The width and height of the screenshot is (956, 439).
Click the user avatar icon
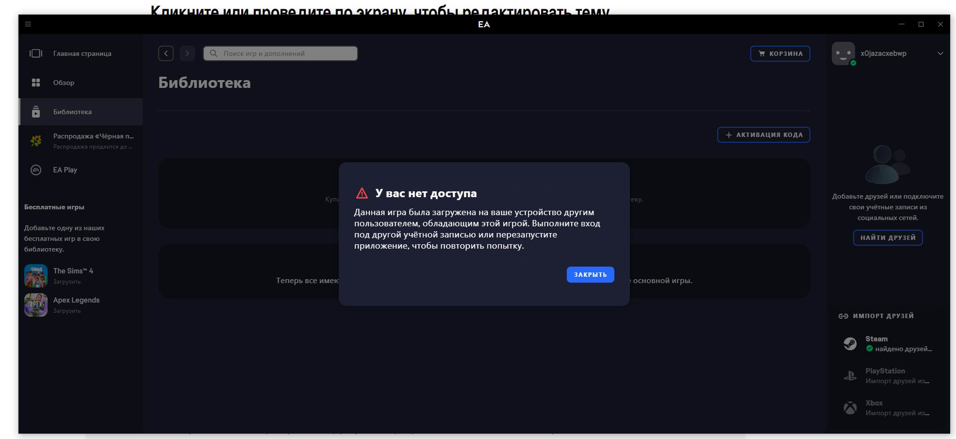[x=843, y=53]
